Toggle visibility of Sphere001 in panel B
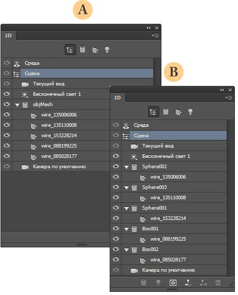The width and height of the screenshot is (238, 295). point(116,208)
